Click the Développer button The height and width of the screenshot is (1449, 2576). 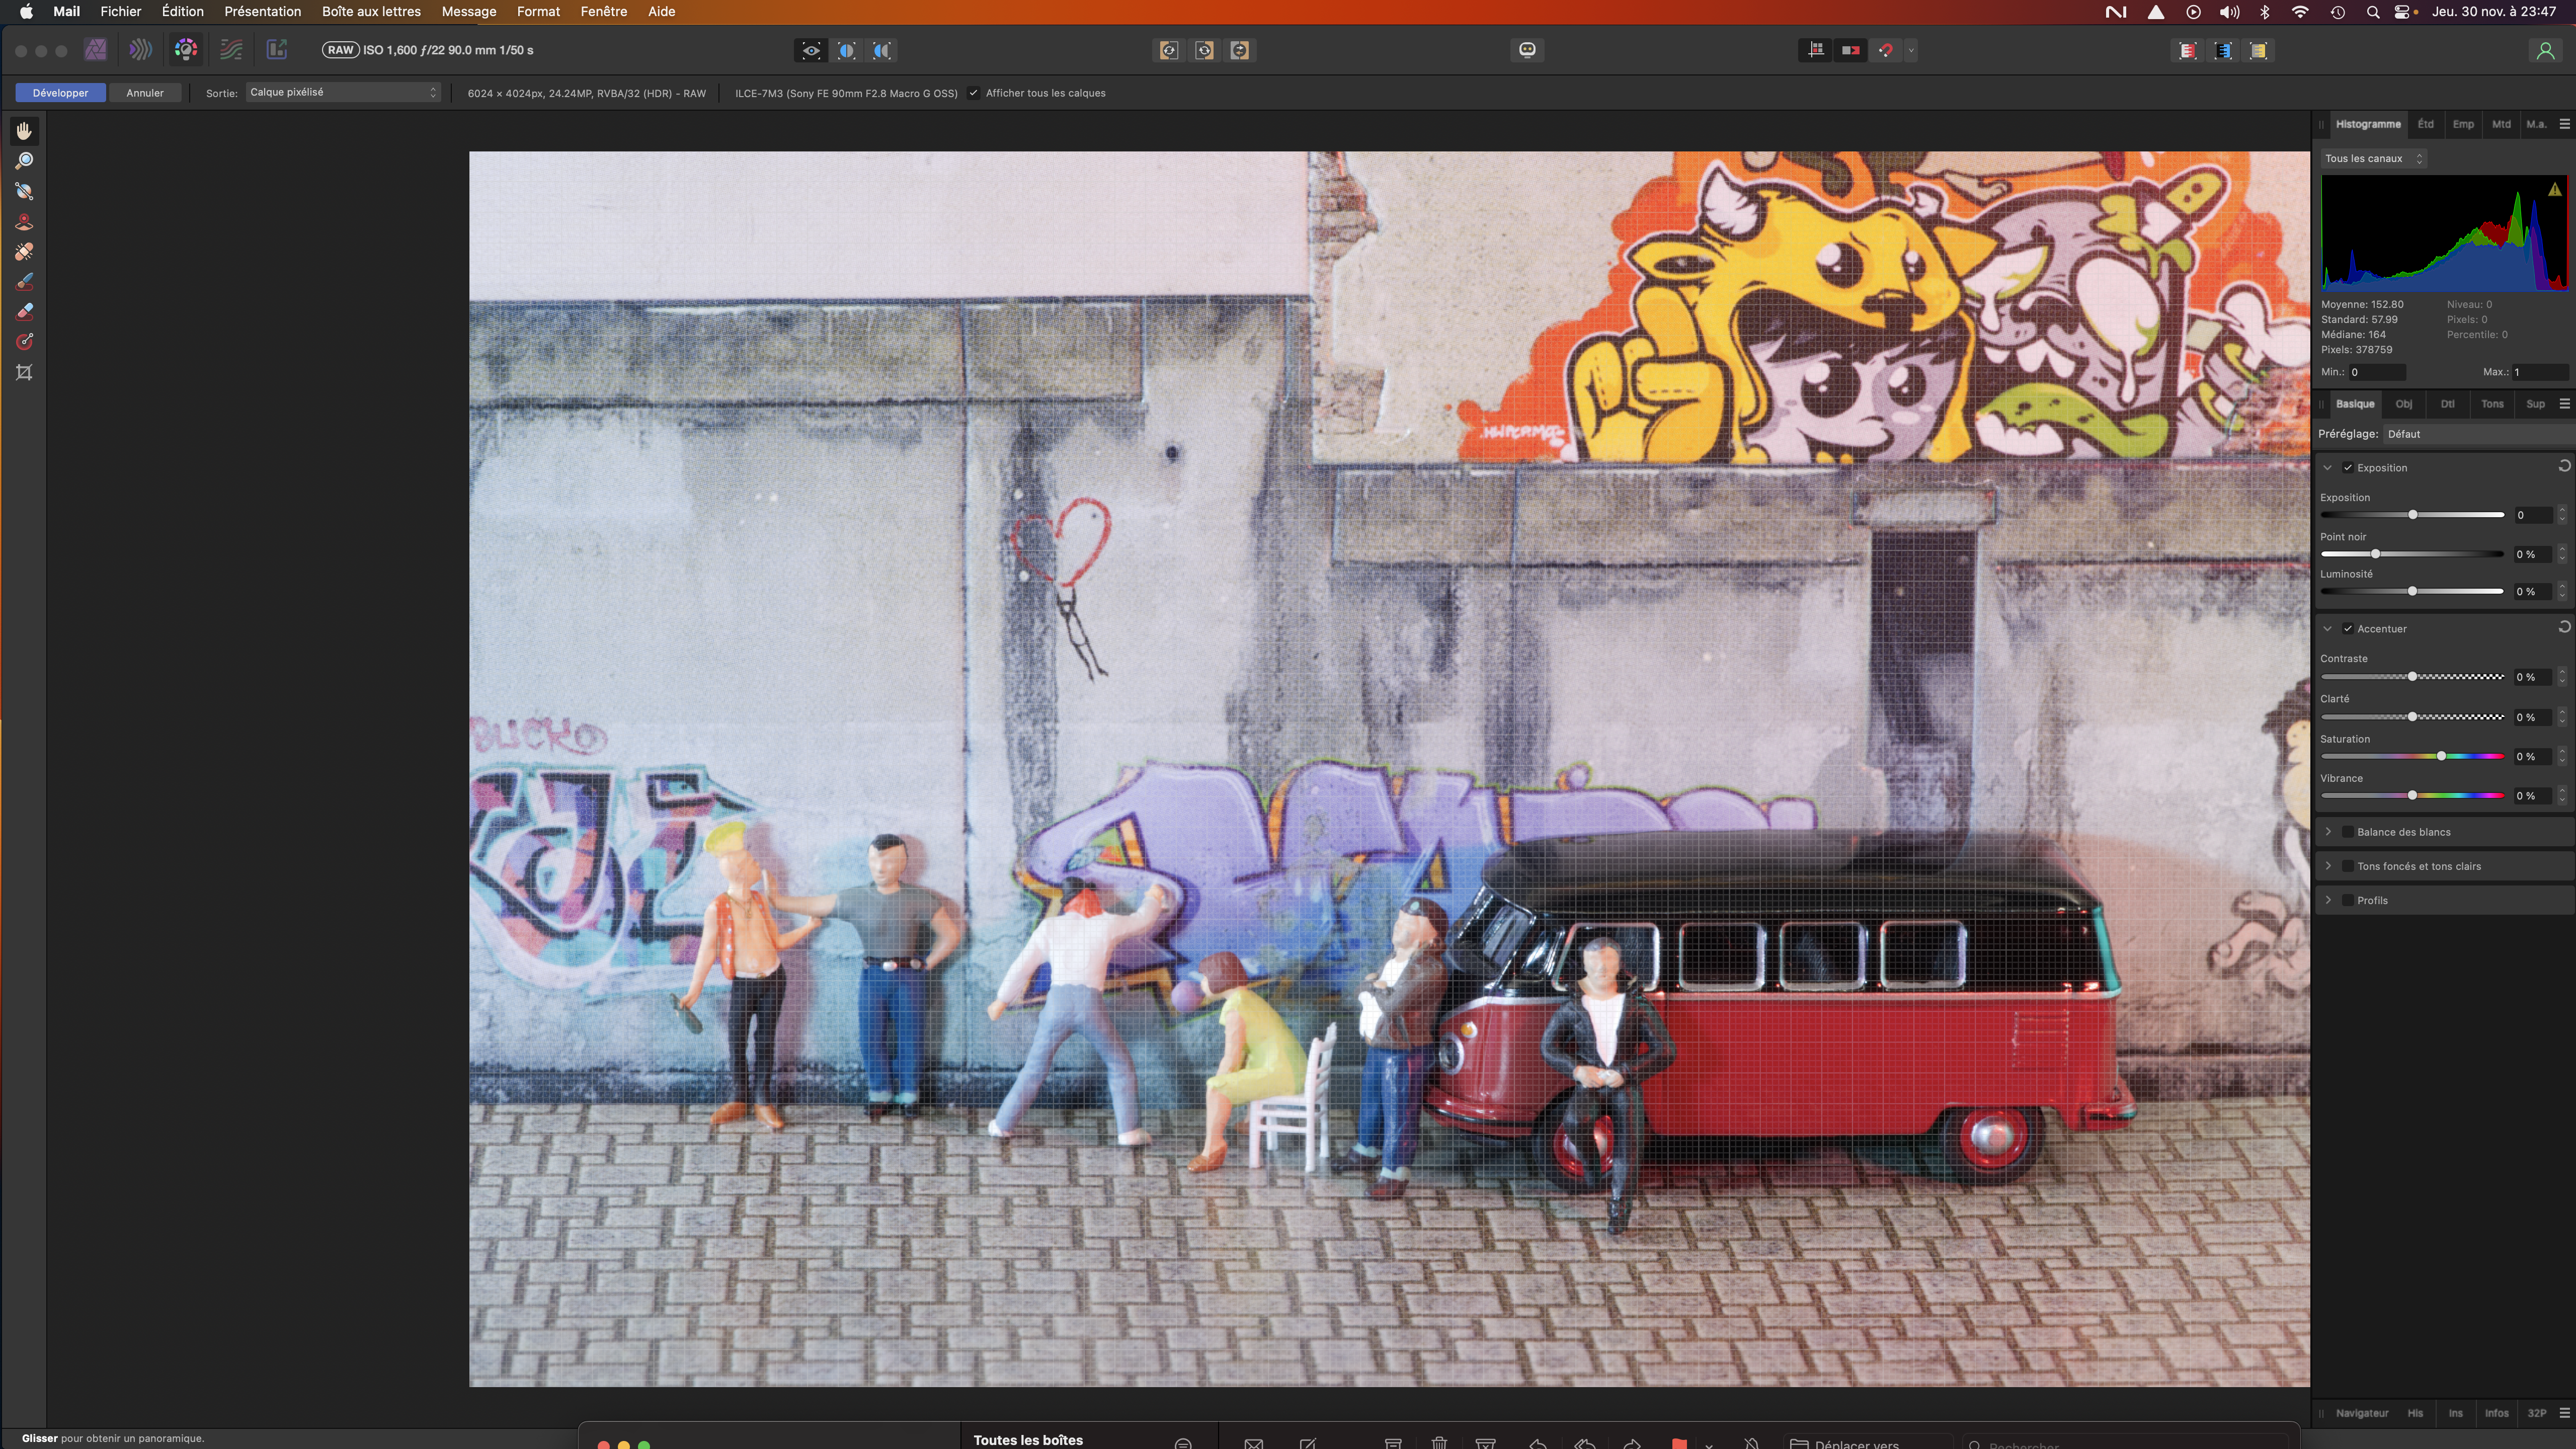tap(60, 93)
